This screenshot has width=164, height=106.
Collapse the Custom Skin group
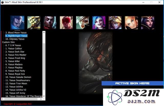[8, 42]
